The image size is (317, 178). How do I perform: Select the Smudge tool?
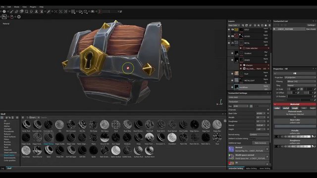pyautogui.click(x=31, y=11)
